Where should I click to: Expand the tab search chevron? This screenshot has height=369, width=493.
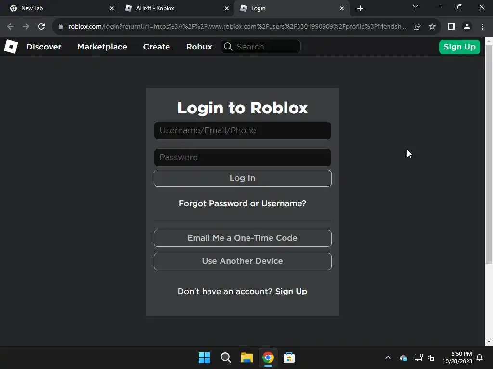pyautogui.click(x=415, y=7)
